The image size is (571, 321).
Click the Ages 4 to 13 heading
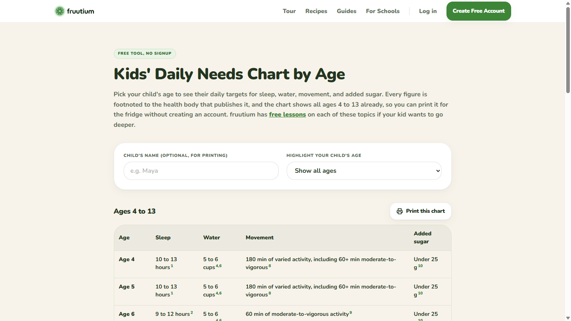(135, 211)
